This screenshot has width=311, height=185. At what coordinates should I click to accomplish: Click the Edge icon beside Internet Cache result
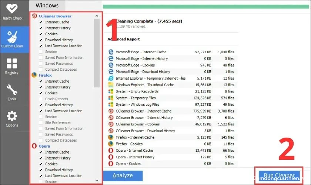(111, 52)
